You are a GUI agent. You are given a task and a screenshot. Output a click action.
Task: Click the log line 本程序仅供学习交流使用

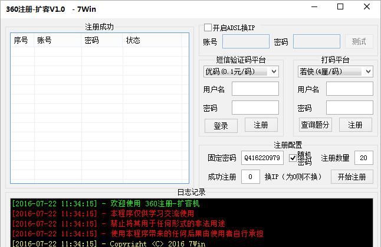click(103, 214)
